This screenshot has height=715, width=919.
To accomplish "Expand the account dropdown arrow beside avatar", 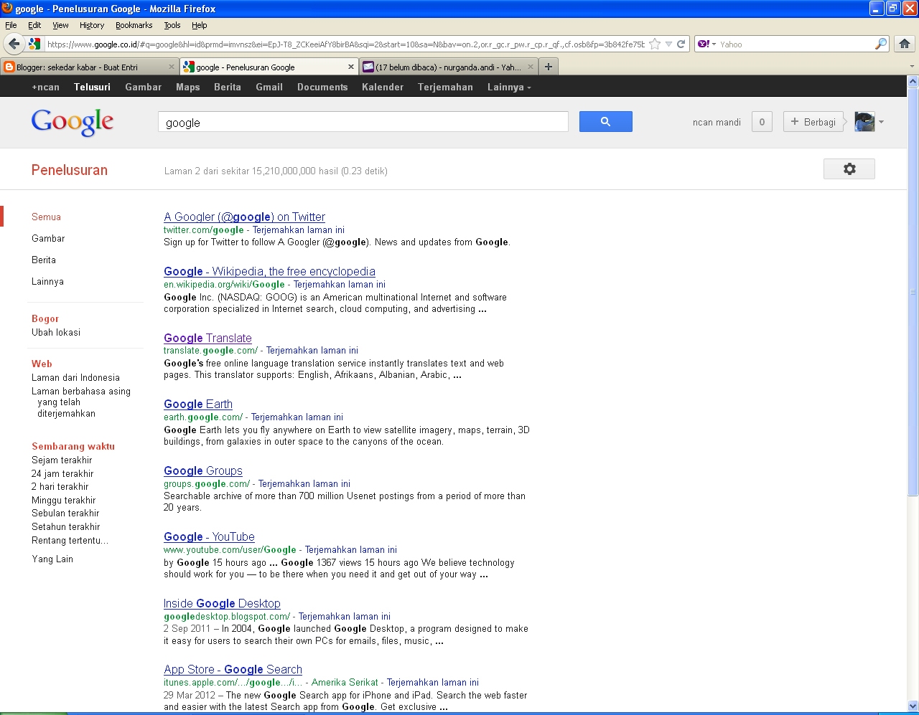I will coord(881,122).
